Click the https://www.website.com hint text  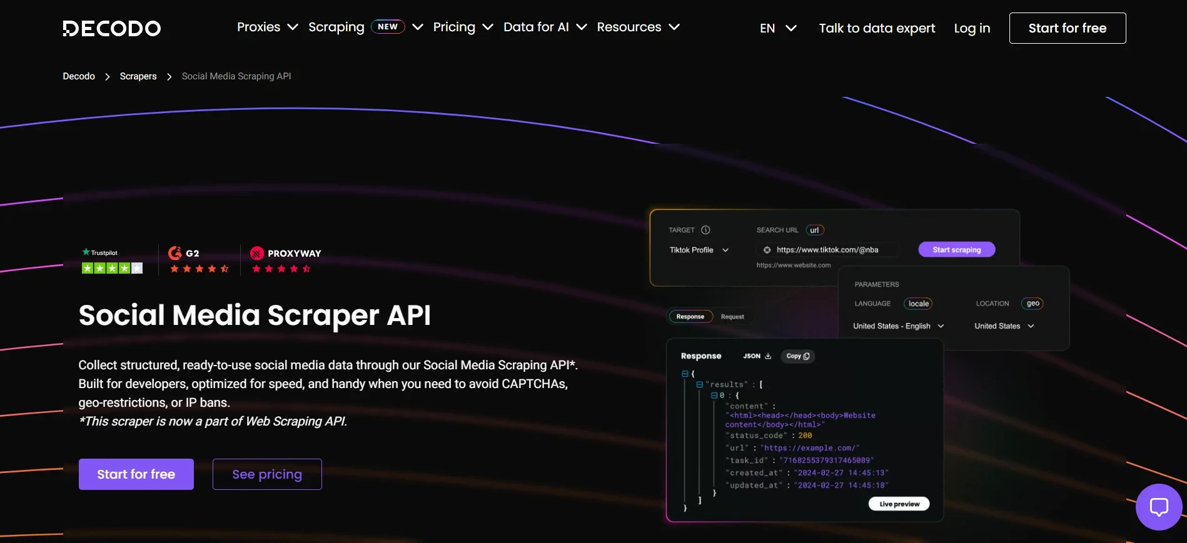[794, 266]
